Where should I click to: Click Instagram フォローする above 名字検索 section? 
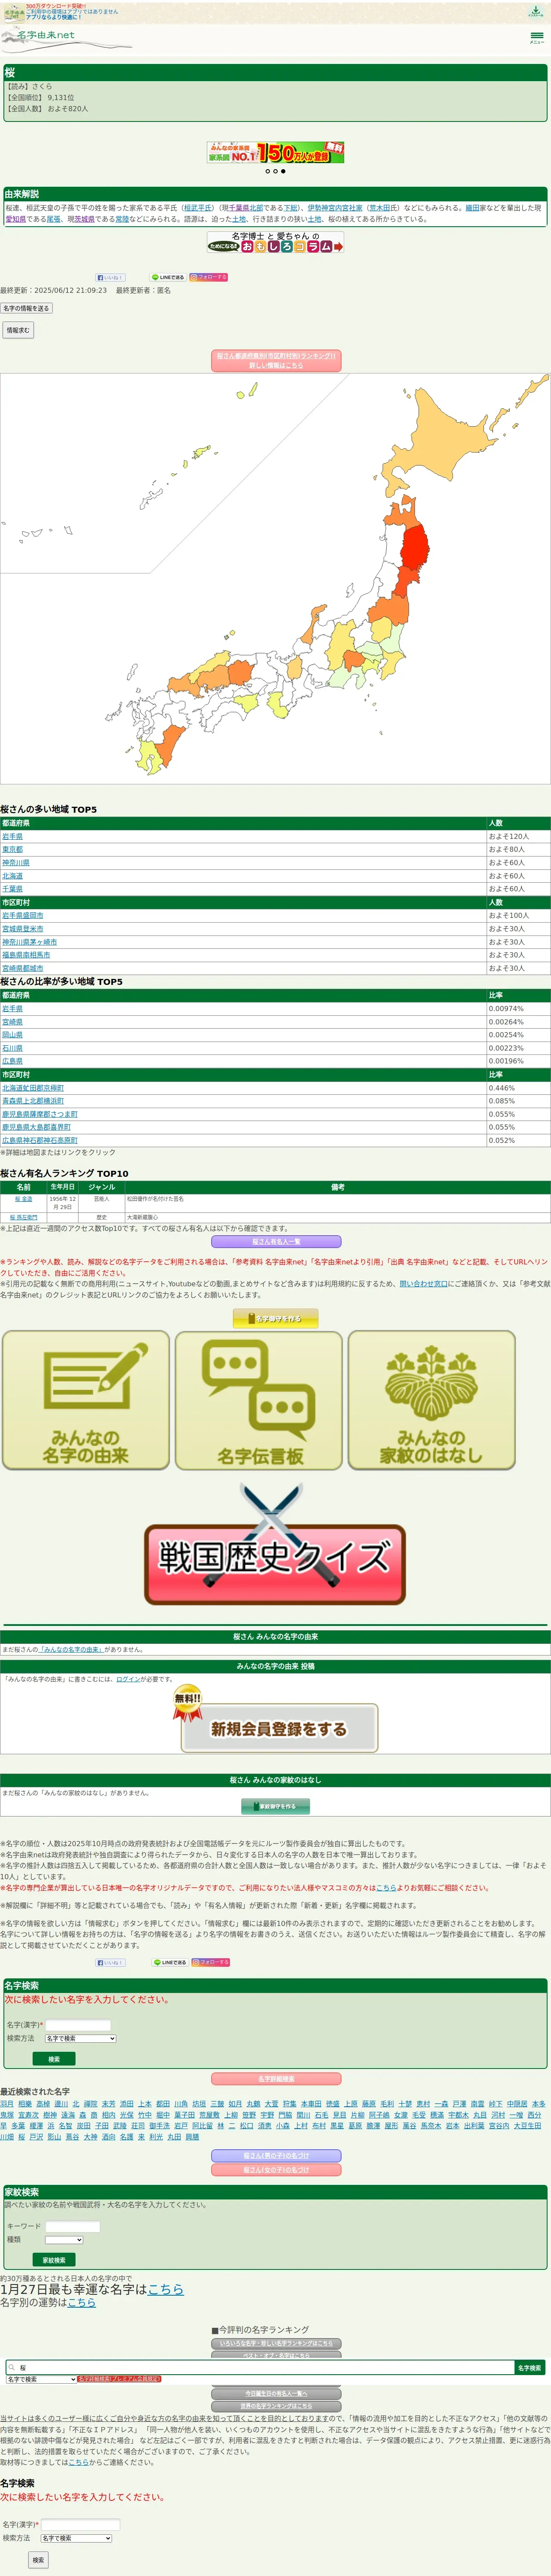coord(211,1962)
